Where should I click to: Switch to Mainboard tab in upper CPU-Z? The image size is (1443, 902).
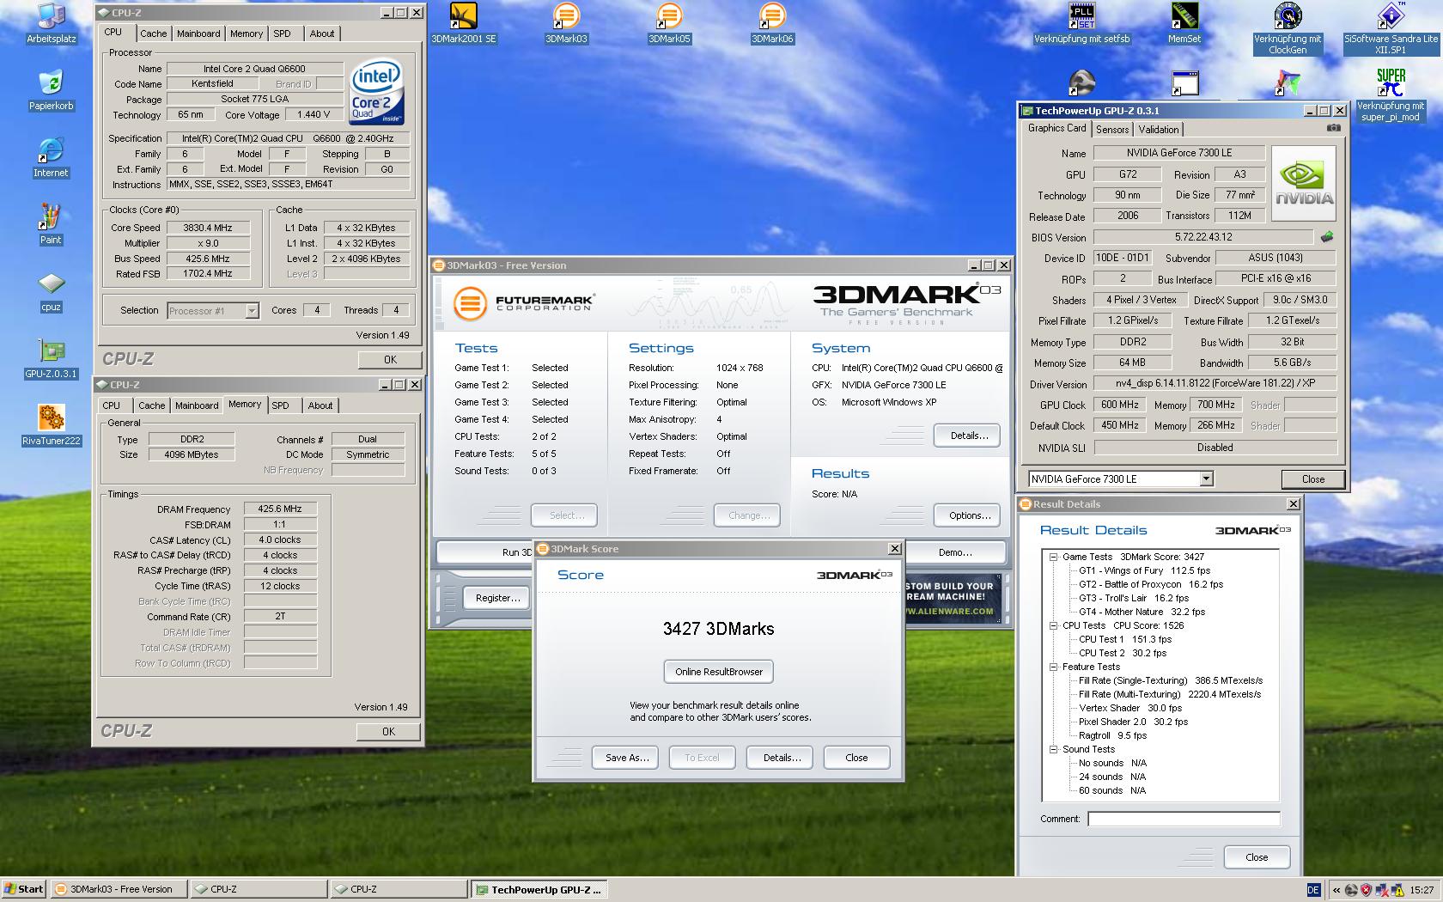[x=198, y=34]
